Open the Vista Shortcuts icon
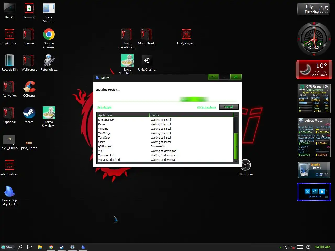This screenshot has width=335, height=251. 49,13
